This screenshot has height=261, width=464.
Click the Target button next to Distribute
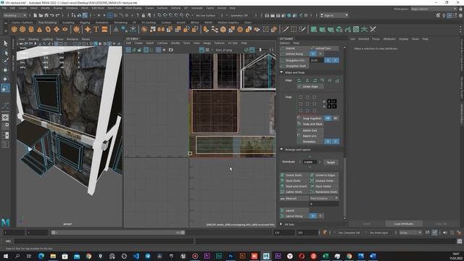[331, 162]
